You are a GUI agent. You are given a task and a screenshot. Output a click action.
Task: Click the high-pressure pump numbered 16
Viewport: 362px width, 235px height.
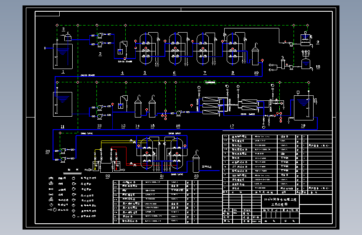179,113
